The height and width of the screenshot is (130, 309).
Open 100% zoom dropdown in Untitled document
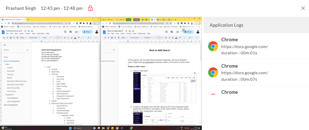tap(23, 38)
